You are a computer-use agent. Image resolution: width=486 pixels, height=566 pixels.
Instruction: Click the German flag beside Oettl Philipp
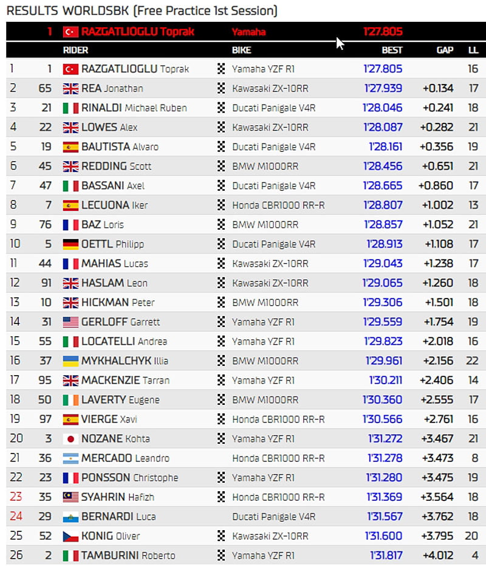[70, 244]
